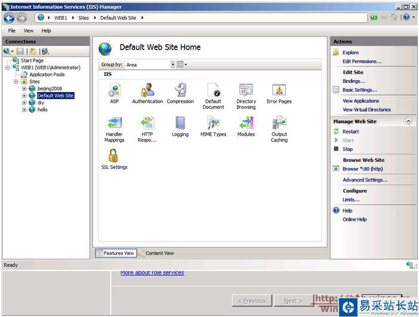Image resolution: width=419 pixels, height=317 pixels.
Task: Open the Default Document feature
Action: [213, 96]
